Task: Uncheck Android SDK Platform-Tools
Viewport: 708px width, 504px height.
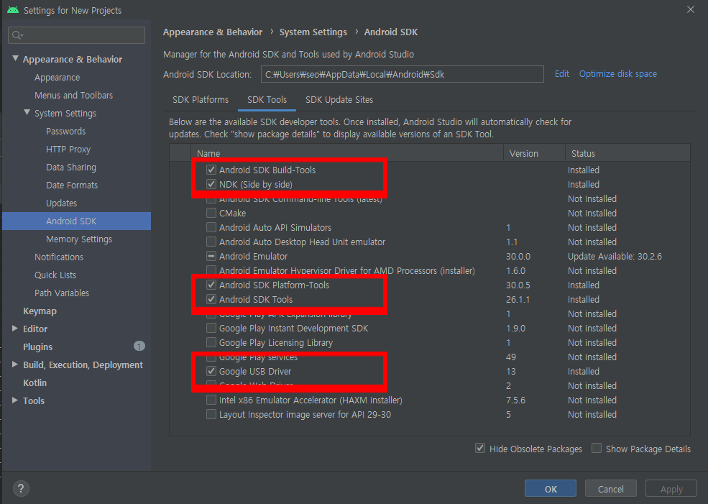Action: point(211,285)
